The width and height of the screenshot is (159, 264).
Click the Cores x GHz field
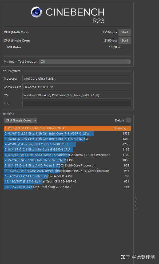click(77, 87)
